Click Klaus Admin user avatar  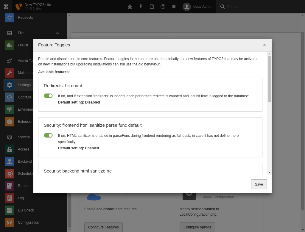(x=186, y=7)
